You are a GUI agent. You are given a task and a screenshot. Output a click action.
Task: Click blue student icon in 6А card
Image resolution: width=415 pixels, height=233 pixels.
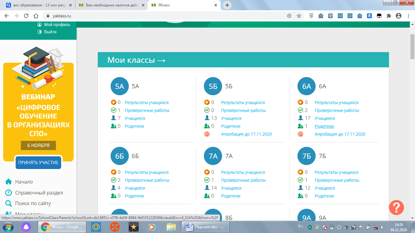tap(300, 118)
